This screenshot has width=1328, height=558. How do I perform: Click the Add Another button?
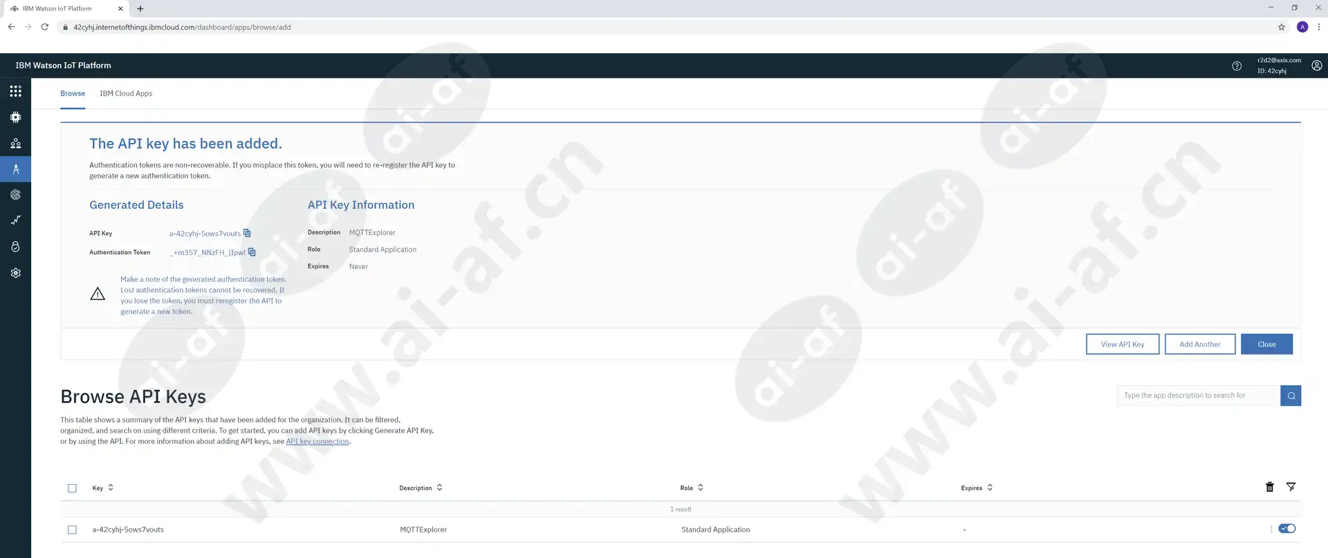click(1199, 344)
